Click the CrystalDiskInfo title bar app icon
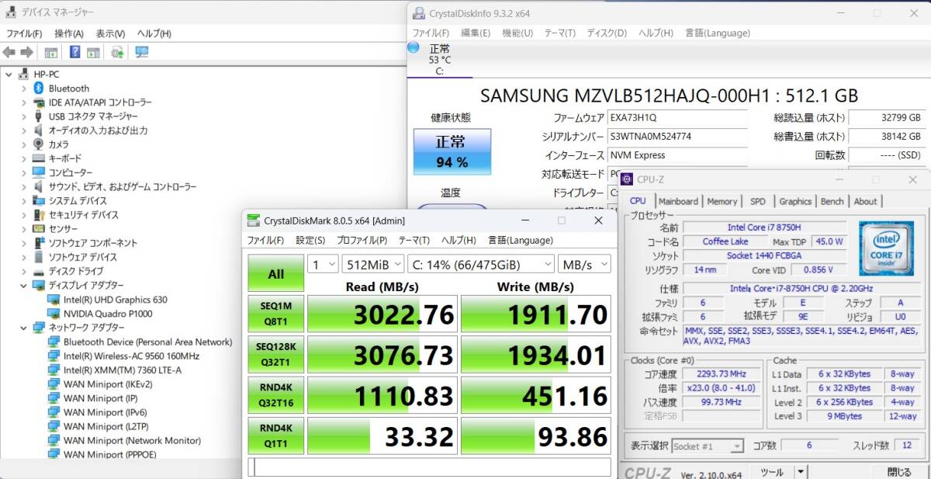Viewport: 931px width, 479px height. point(419,13)
